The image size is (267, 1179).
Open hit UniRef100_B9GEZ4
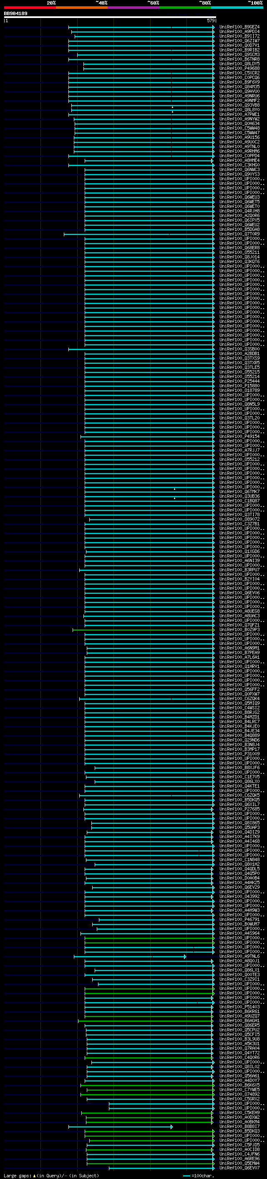click(239, 27)
